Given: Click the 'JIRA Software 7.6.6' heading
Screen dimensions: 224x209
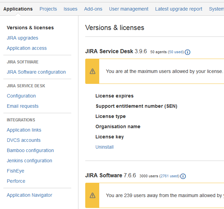Looking at the screenshot, I should point(110,176).
